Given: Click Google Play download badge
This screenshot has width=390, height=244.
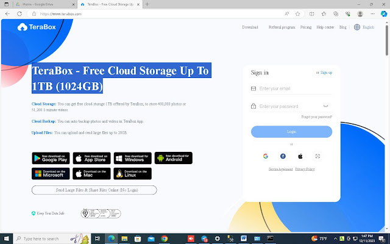Looking at the screenshot, I should point(51,158).
